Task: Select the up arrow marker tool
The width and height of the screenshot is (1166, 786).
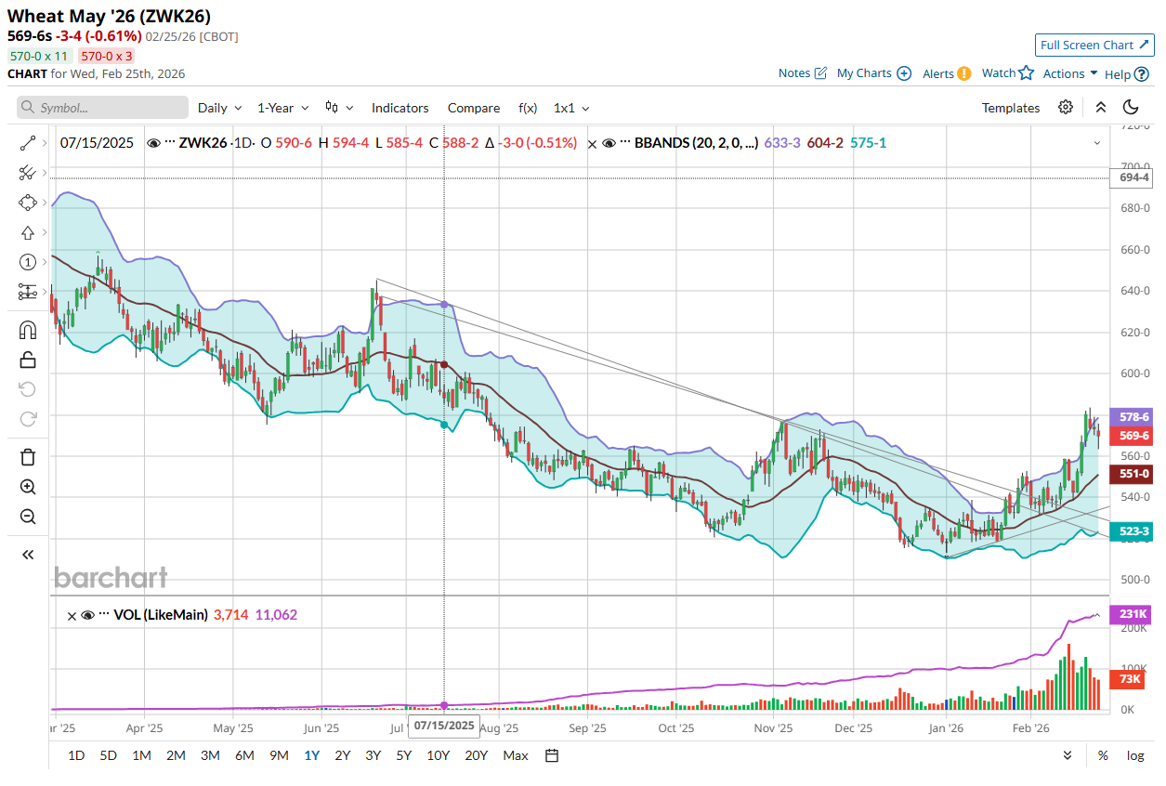Action: (27, 232)
